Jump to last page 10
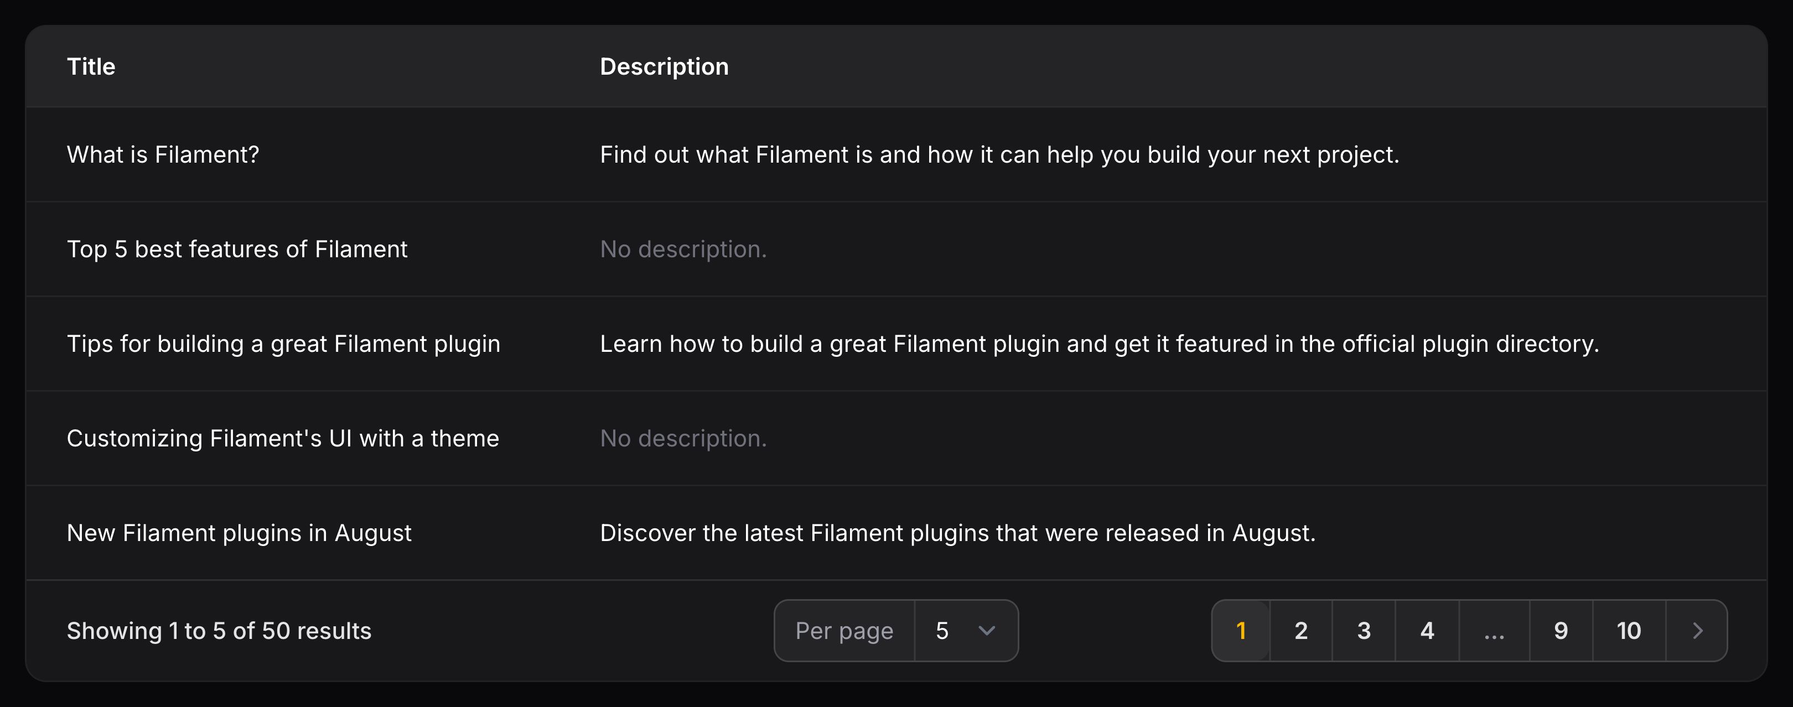1793x707 pixels. [x=1628, y=631]
